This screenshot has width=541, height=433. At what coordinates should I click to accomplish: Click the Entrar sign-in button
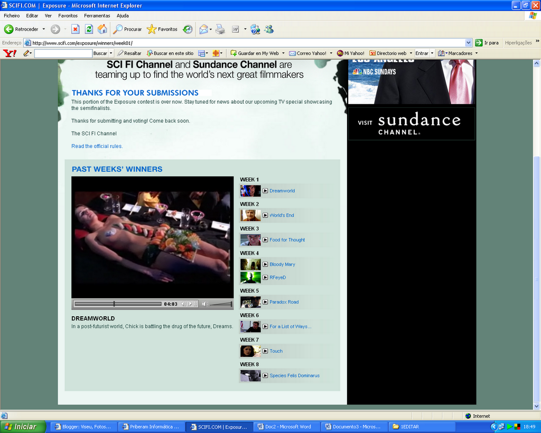coord(422,53)
